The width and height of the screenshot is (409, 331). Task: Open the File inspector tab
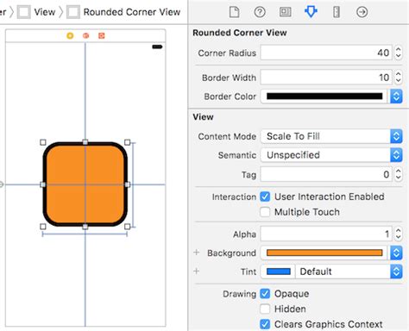(234, 12)
